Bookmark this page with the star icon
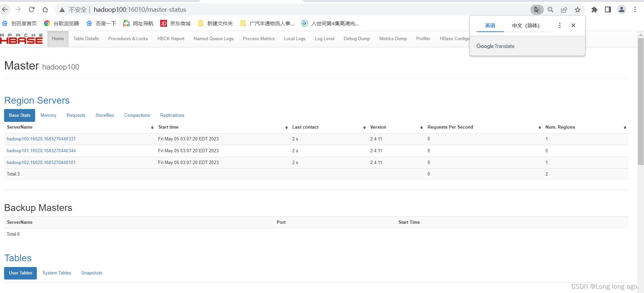This screenshot has height=293, width=644. [577, 10]
